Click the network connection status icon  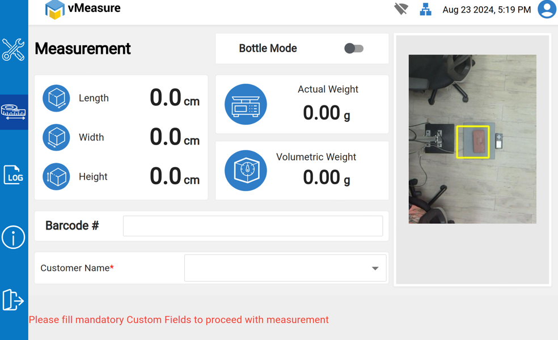(425, 9)
